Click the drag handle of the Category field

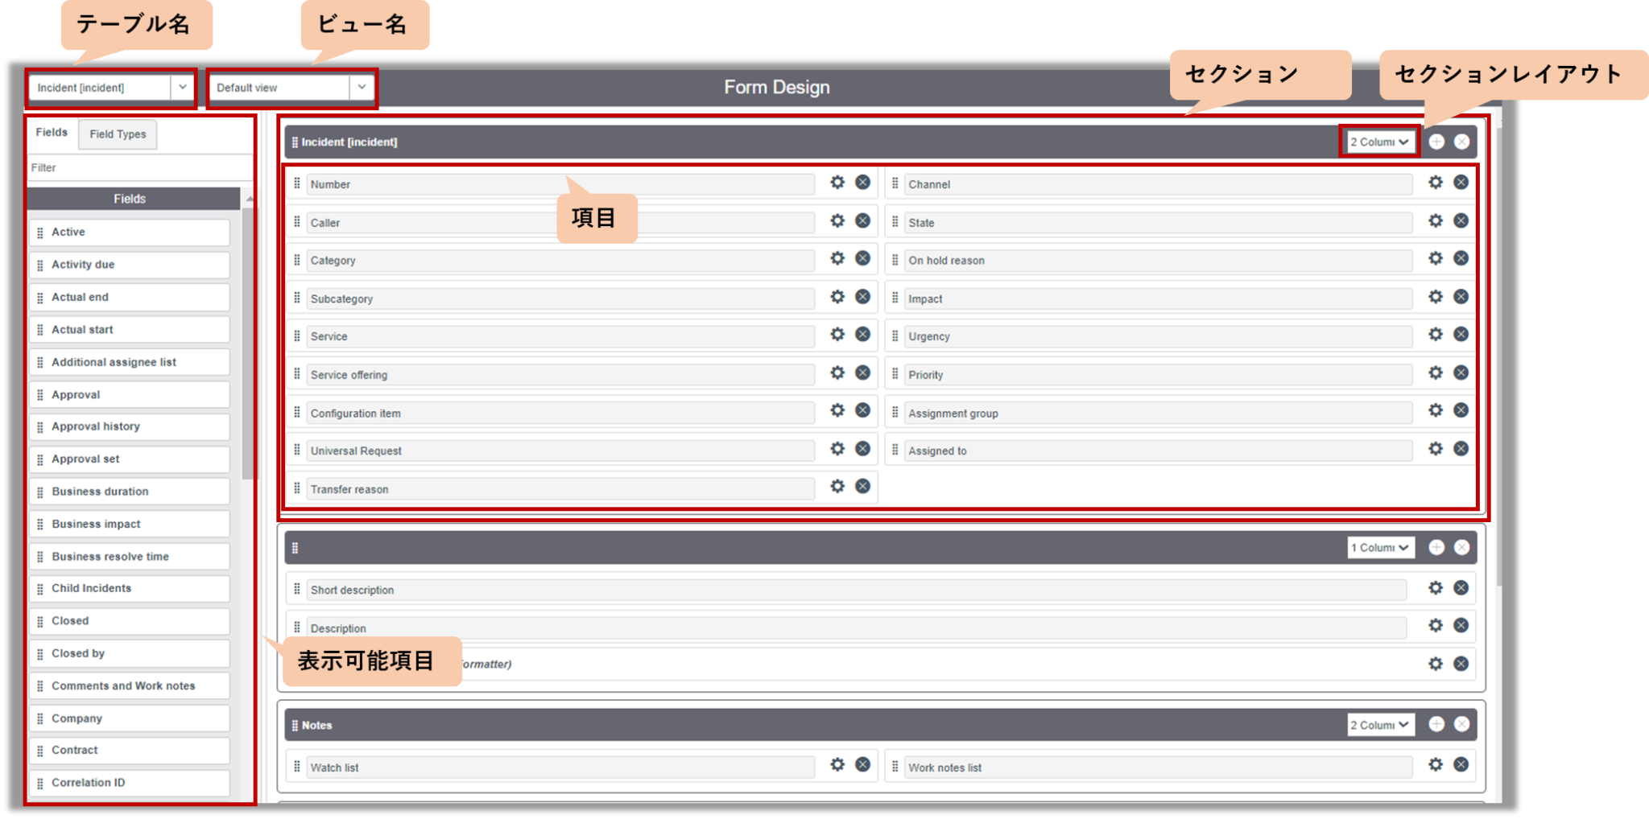[296, 257]
